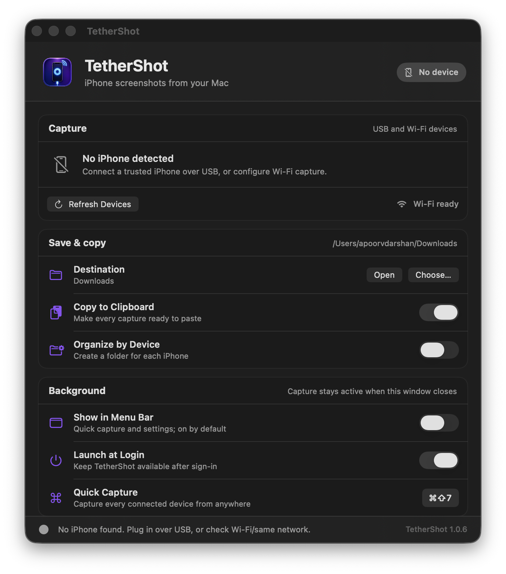The height and width of the screenshot is (574, 506).
Task: Click the Background section header
Action: tap(77, 391)
